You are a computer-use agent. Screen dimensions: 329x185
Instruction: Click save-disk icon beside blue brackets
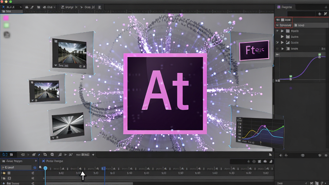pyautogui.click(x=11, y=154)
